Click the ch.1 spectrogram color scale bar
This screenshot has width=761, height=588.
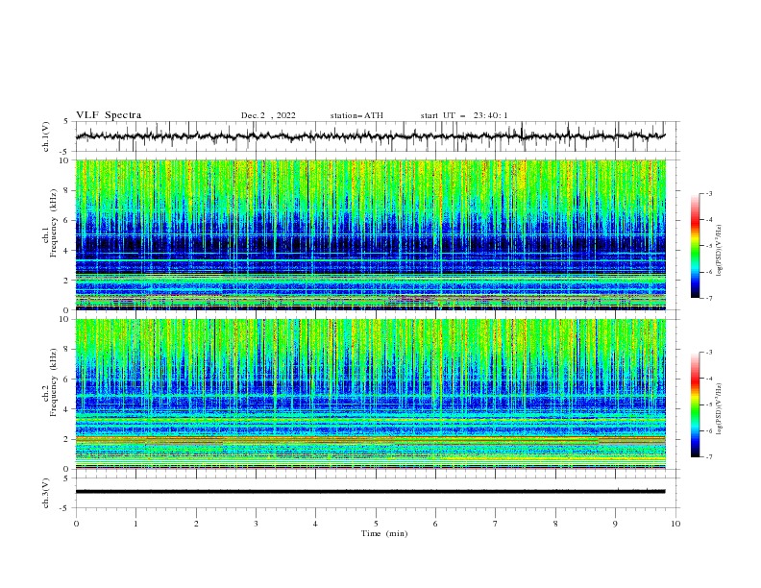[x=695, y=246]
